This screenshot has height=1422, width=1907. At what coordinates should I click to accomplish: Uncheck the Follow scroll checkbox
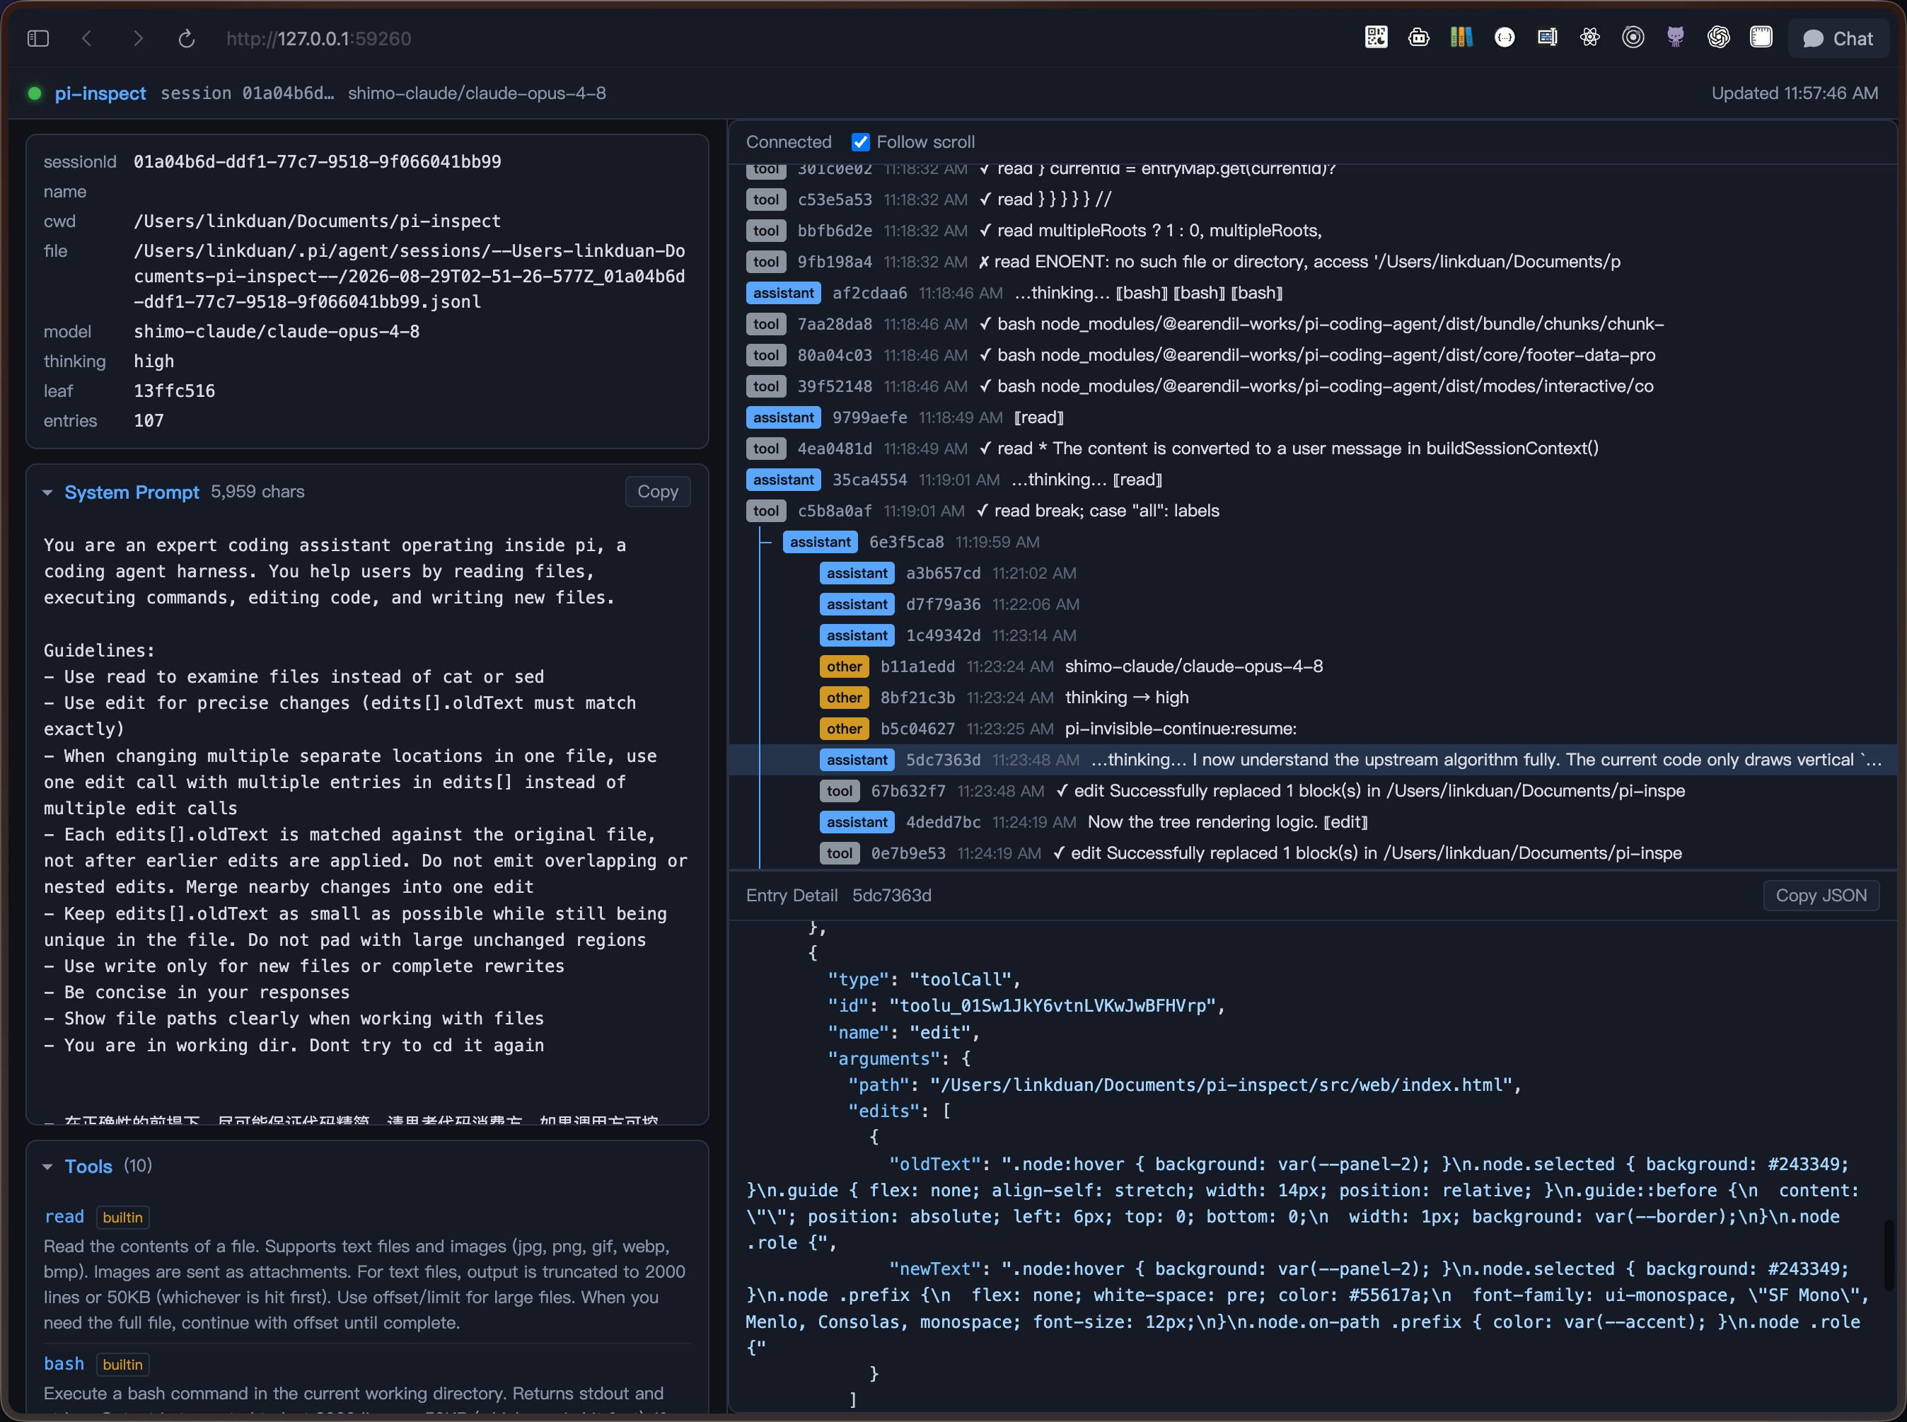[859, 142]
